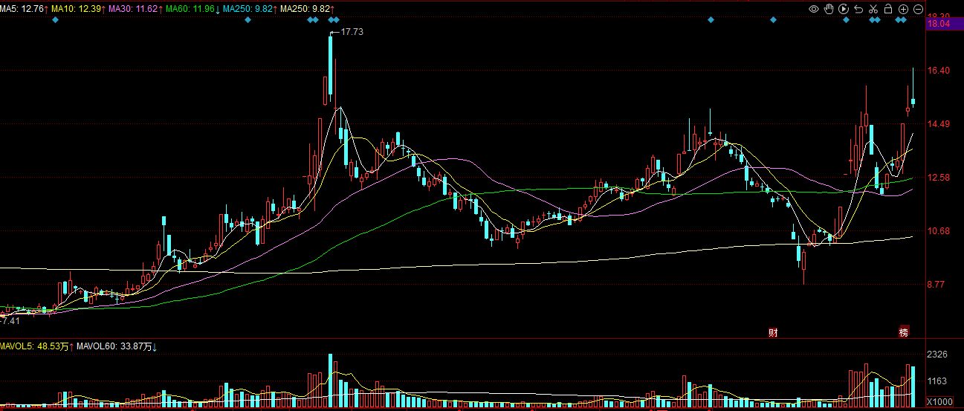Screen dimensions: 964x411
Task: Click the MA5: 12.76 indicator label
Action: point(22,8)
